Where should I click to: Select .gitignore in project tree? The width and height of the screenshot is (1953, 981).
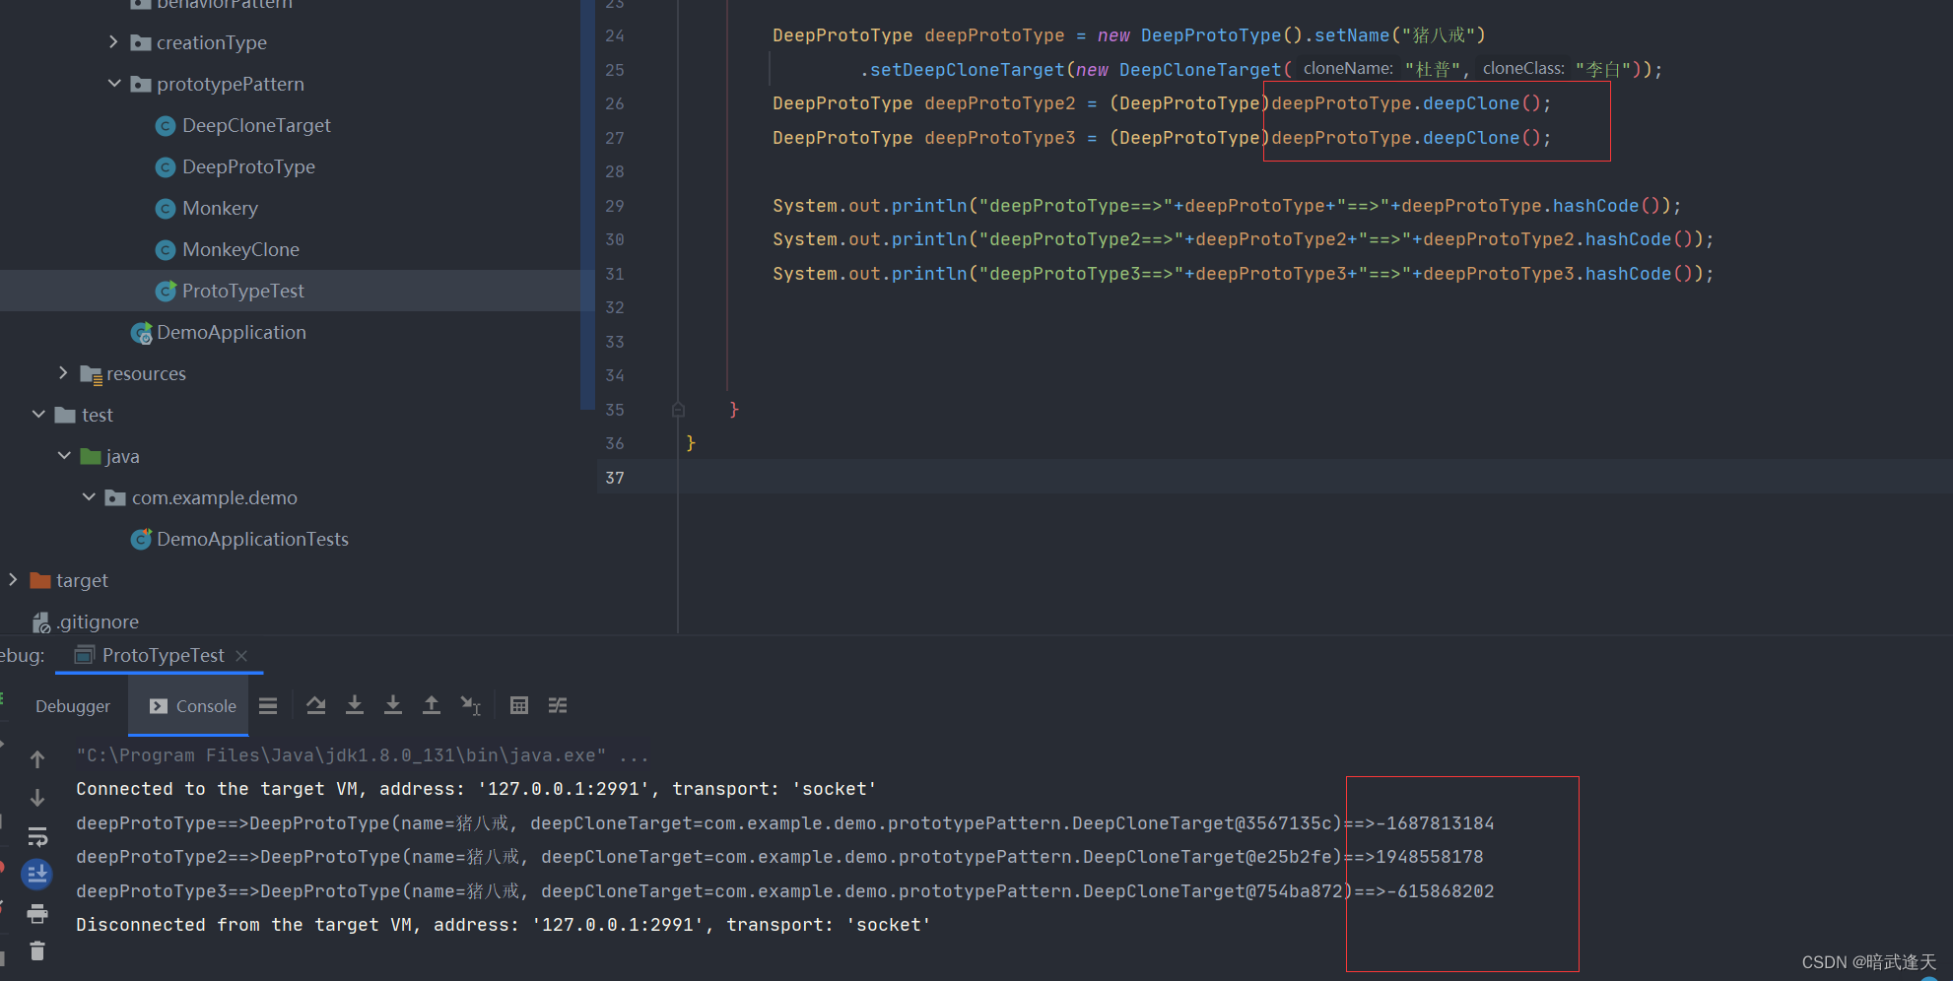point(98,621)
